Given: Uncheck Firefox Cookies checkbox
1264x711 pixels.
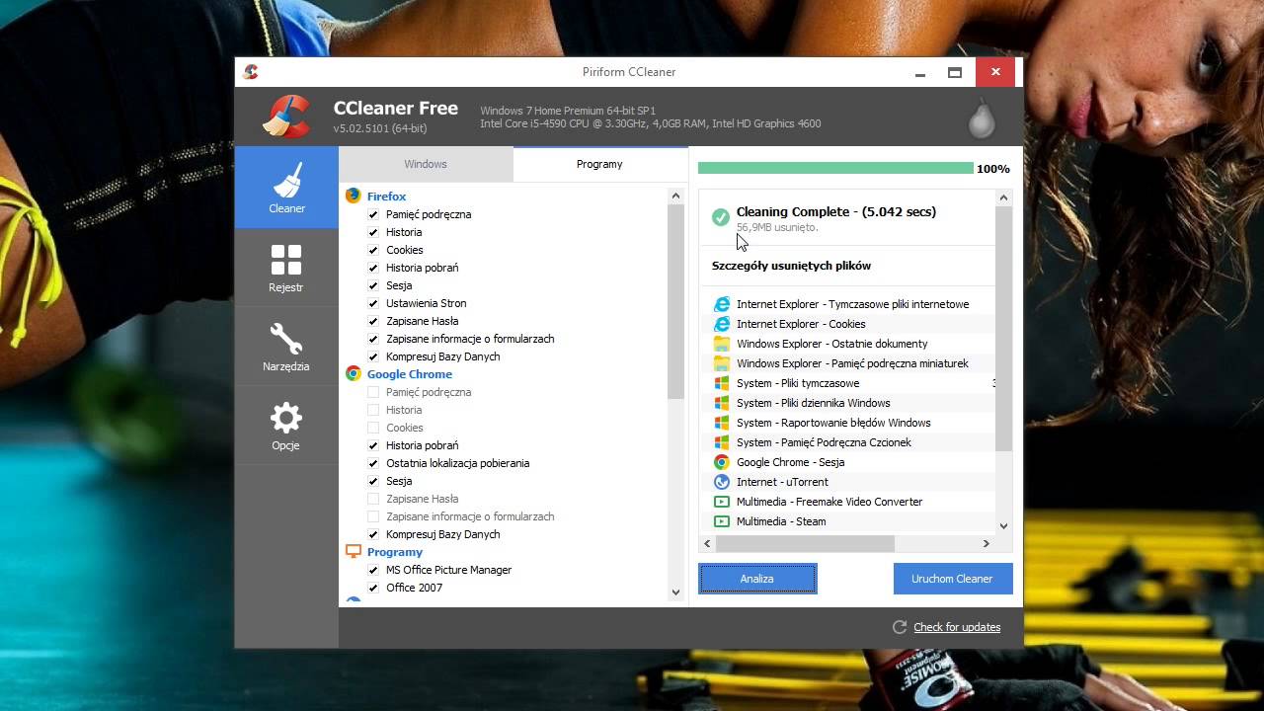Looking at the screenshot, I should pyautogui.click(x=373, y=250).
